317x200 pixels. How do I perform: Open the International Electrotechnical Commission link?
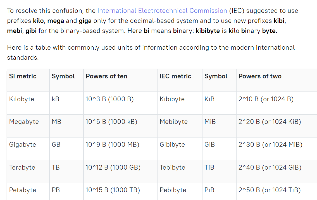162,11
